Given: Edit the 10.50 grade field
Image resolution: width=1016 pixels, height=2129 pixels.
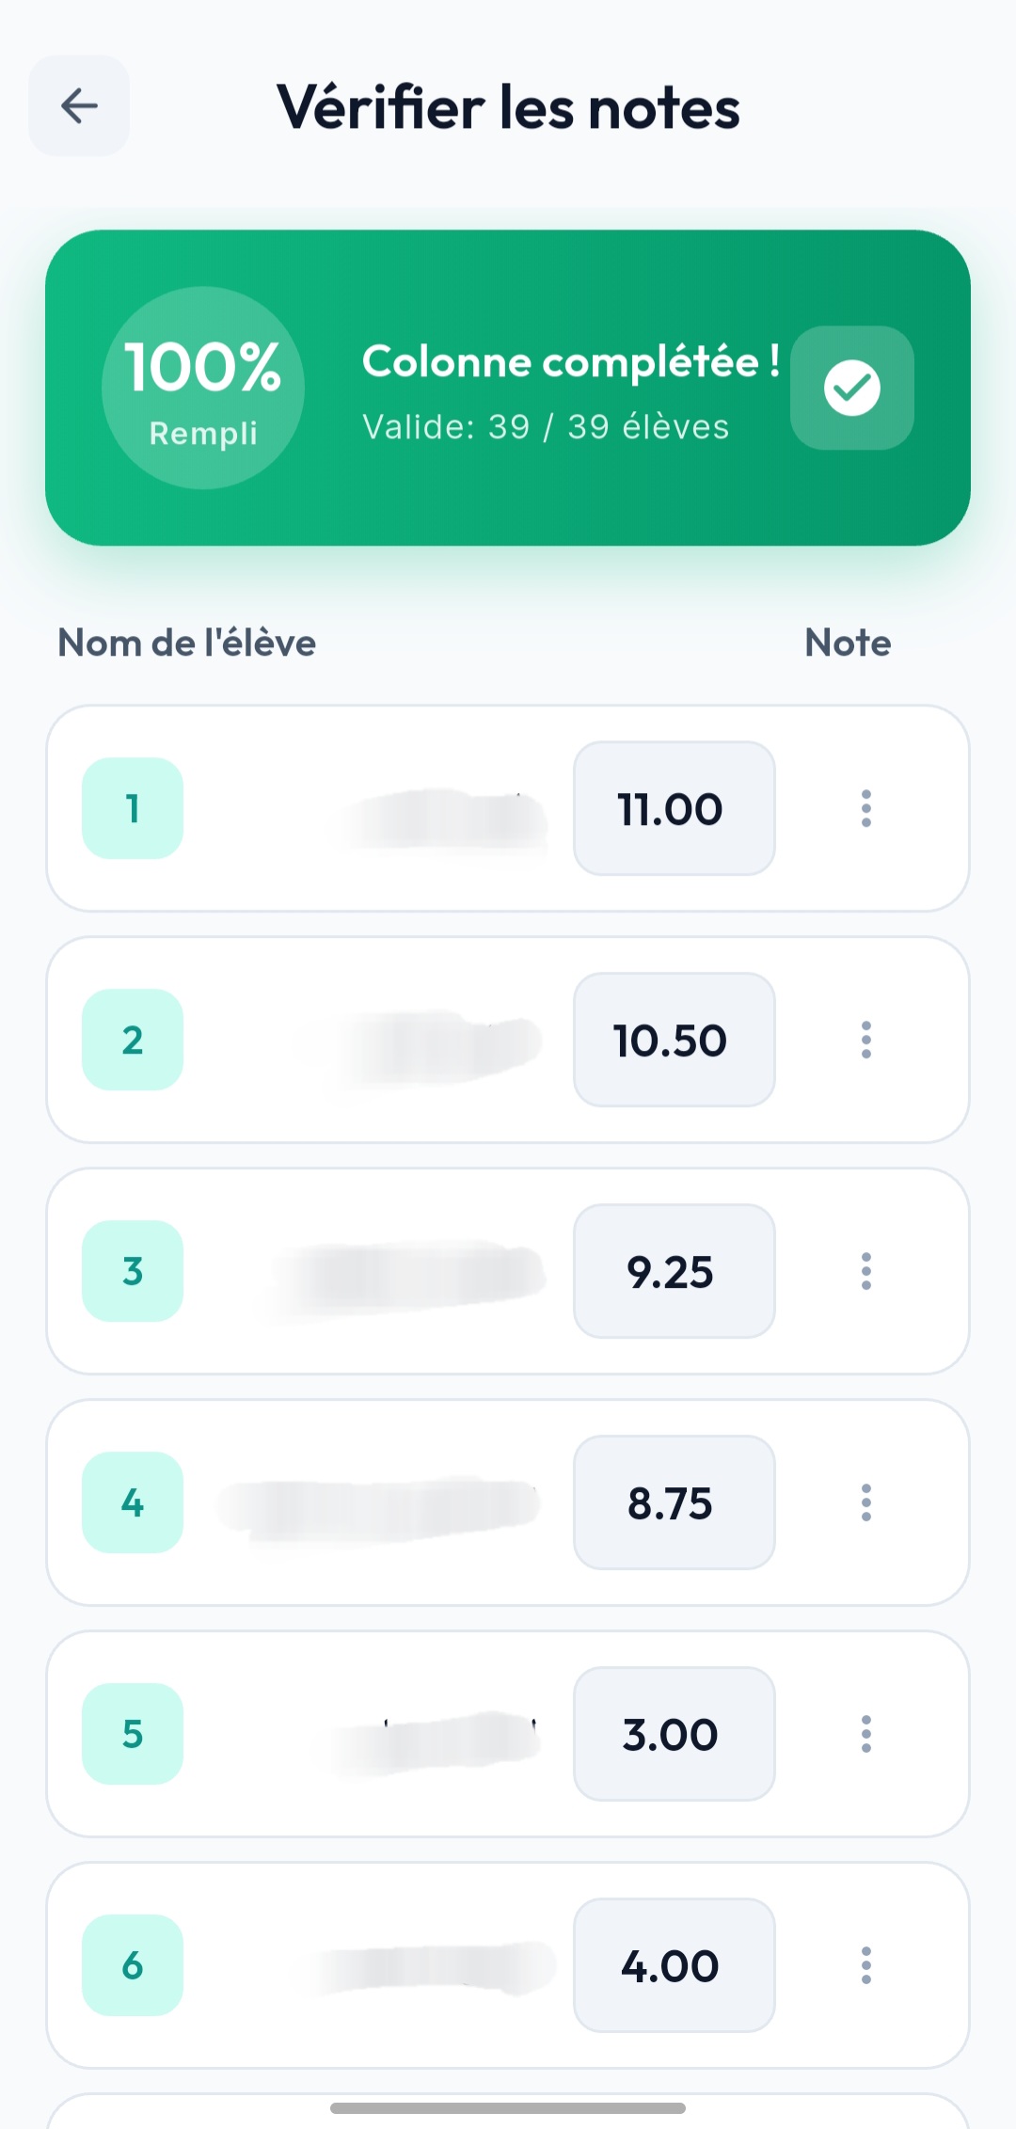Looking at the screenshot, I should (x=674, y=1040).
